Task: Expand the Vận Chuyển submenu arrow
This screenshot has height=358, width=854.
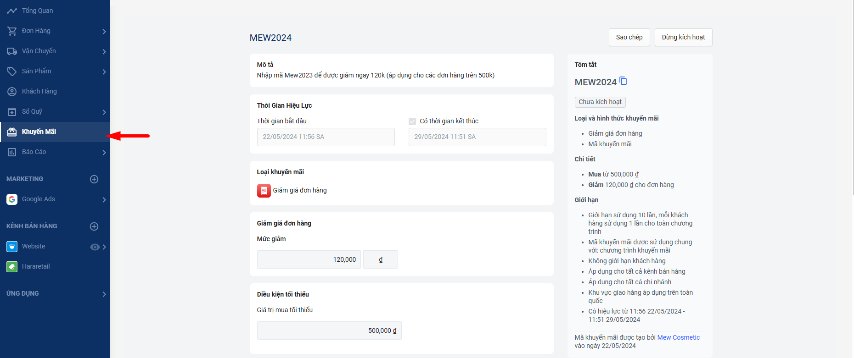Action: (104, 52)
